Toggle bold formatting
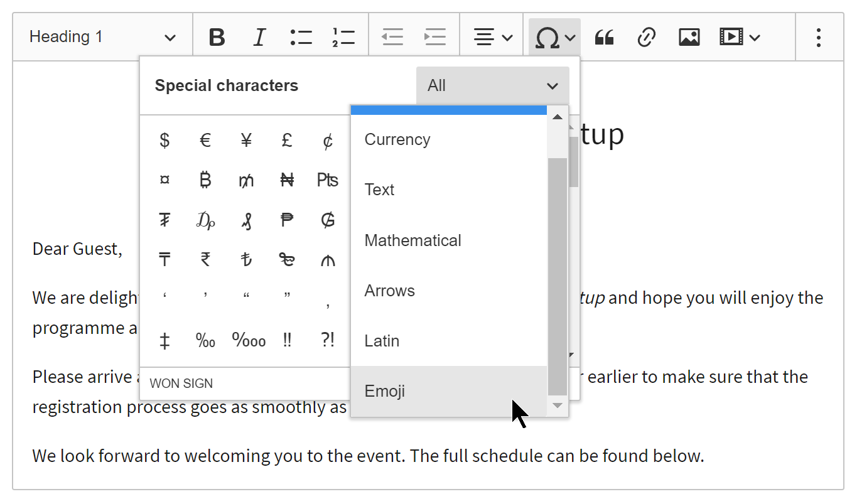852x499 pixels. (217, 37)
